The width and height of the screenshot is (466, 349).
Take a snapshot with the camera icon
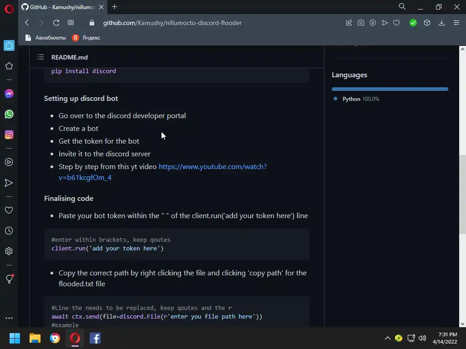pos(361,23)
